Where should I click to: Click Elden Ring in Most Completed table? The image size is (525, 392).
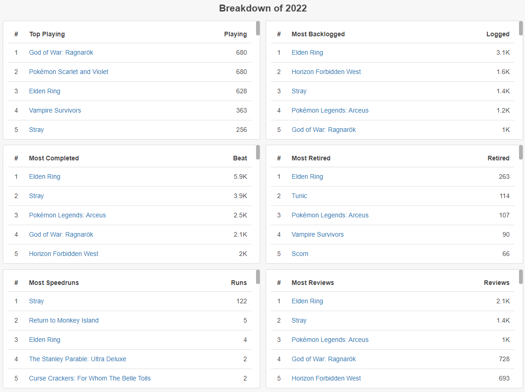tap(45, 177)
